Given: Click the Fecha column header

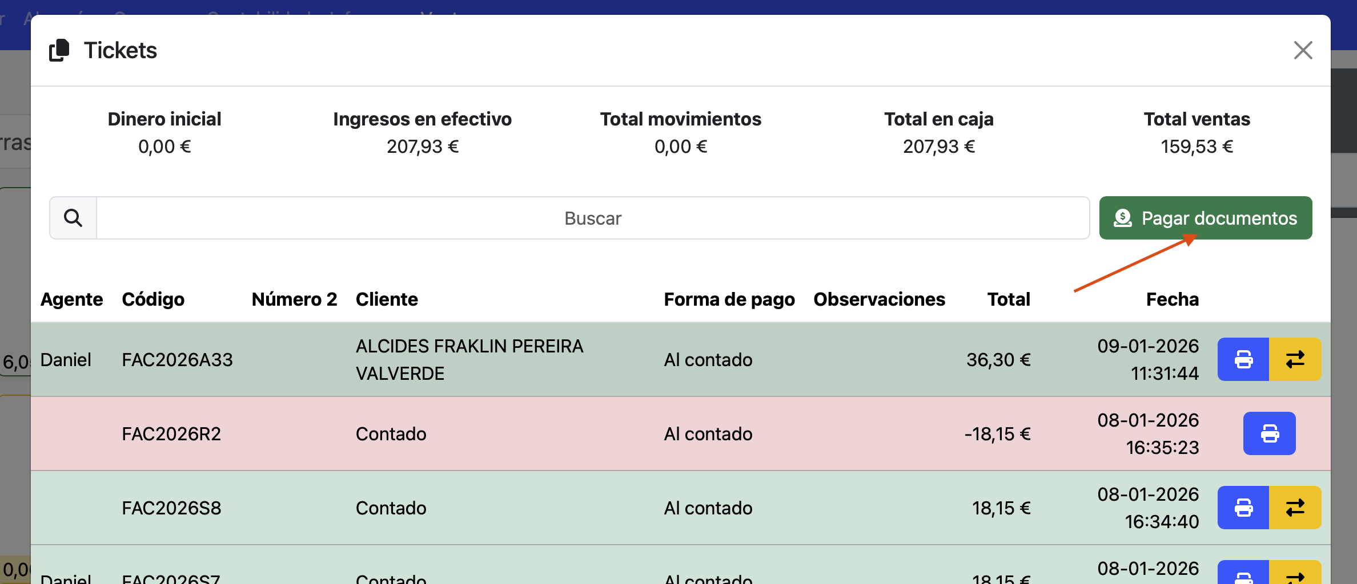Looking at the screenshot, I should tap(1172, 299).
